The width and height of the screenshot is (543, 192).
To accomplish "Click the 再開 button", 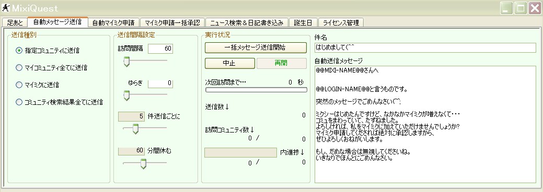I will tap(281, 63).
